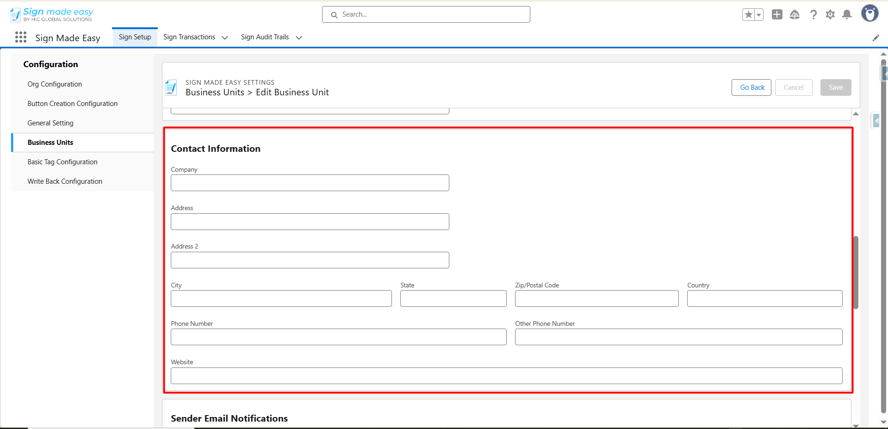Open the Salesforce Help question mark

click(813, 15)
